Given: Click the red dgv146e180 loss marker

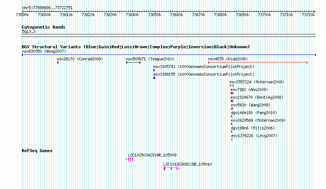Looking at the screenshot, I should coord(231,116).
